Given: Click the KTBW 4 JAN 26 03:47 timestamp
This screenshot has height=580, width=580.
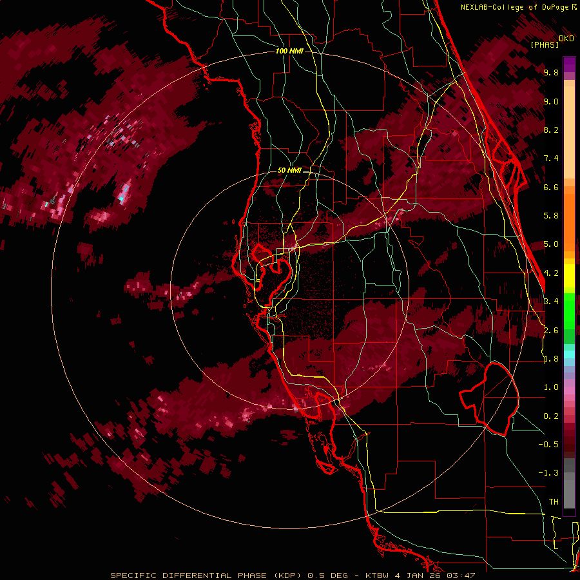Looking at the screenshot, I should coord(420,575).
